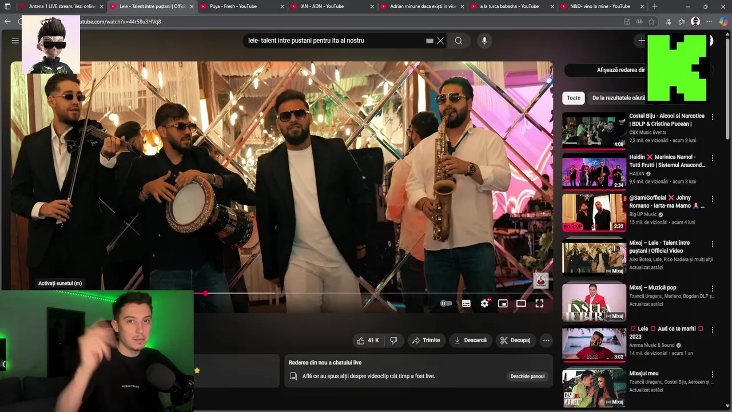
Task: Enable theater mode for the video
Action: [x=521, y=303]
